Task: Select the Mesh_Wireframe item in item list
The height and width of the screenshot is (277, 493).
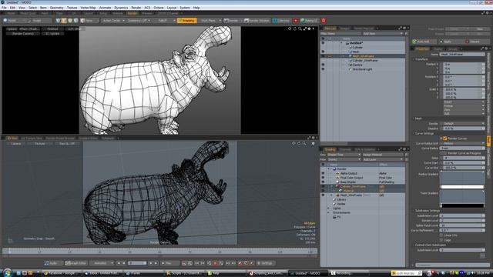Action: (363, 56)
